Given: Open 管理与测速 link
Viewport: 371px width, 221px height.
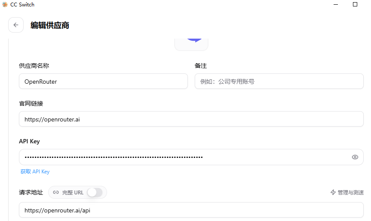Looking at the screenshot, I should 347,192.
